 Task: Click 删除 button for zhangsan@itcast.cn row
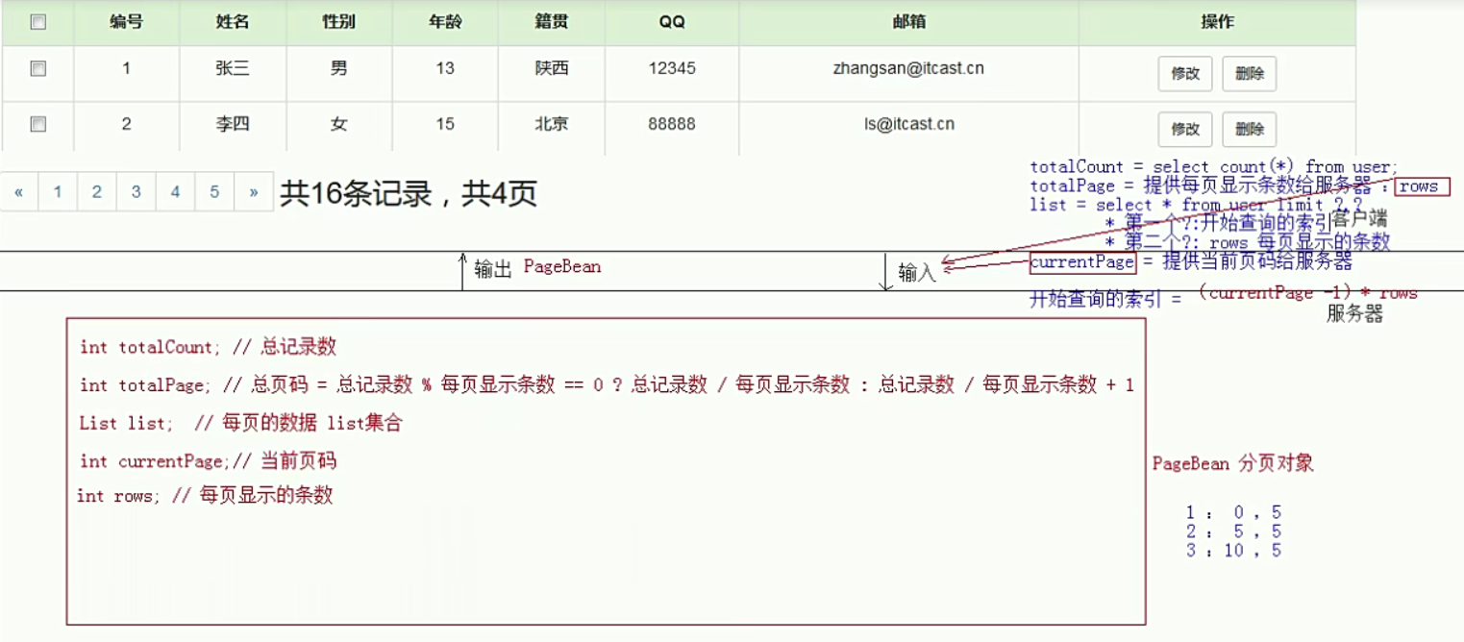tap(1250, 74)
